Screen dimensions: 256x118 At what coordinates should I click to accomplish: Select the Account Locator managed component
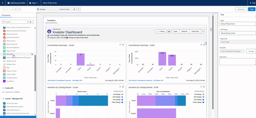pyautogui.click(x=12, y=103)
